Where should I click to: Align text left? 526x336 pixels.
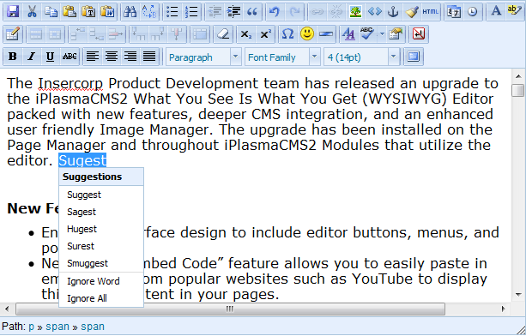[x=93, y=57]
